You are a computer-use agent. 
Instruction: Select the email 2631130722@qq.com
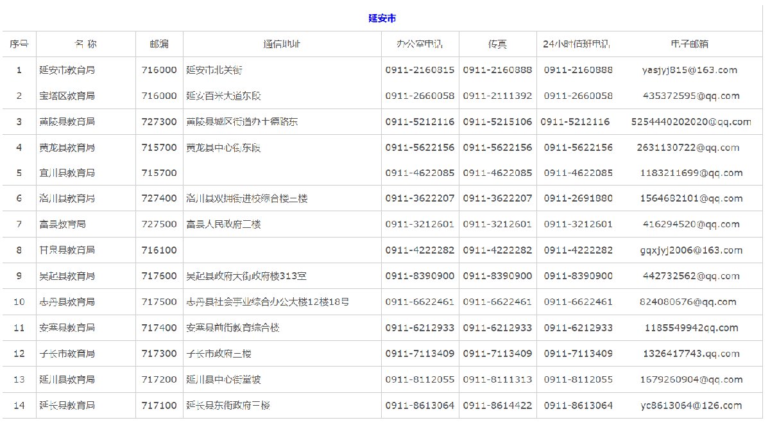point(688,148)
